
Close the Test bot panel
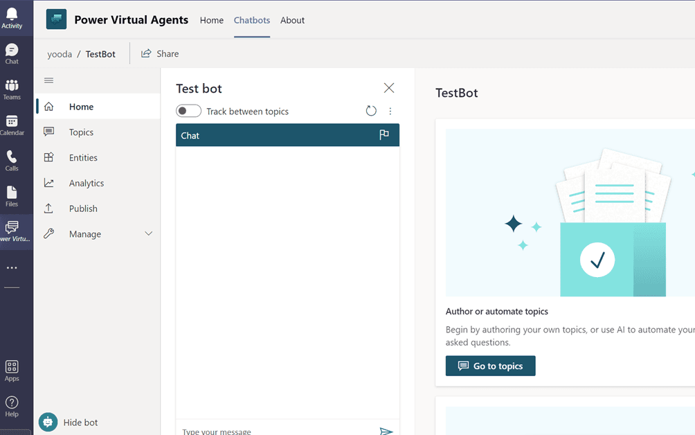tap(389, 88)
